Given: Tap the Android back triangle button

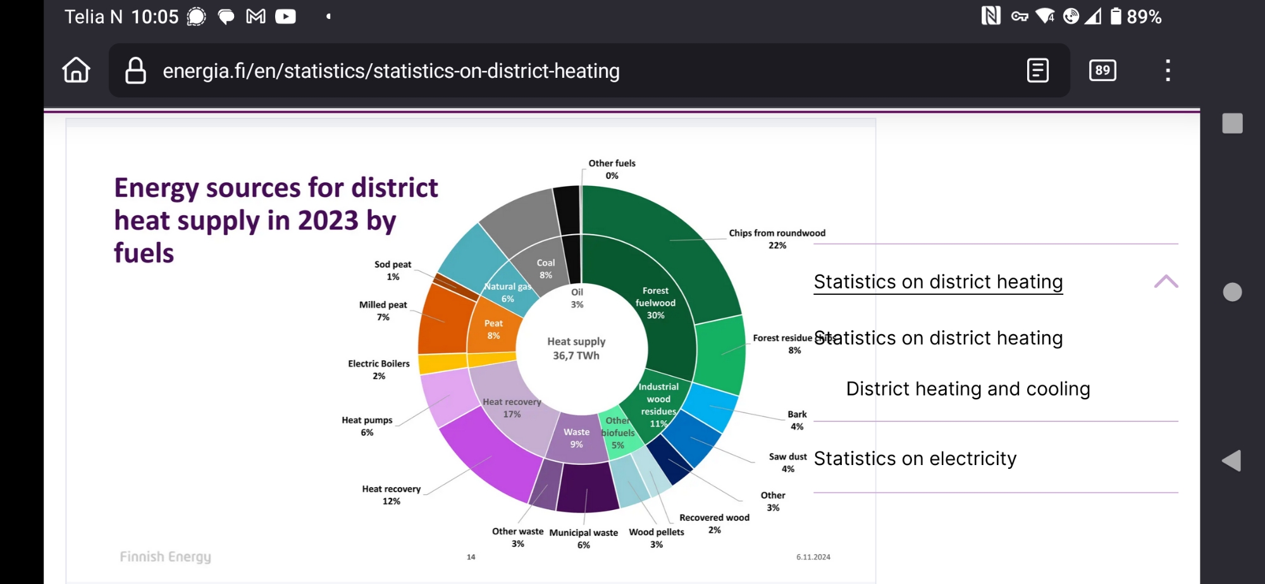Looking at the screenshot, I should tap(1231, 461).
